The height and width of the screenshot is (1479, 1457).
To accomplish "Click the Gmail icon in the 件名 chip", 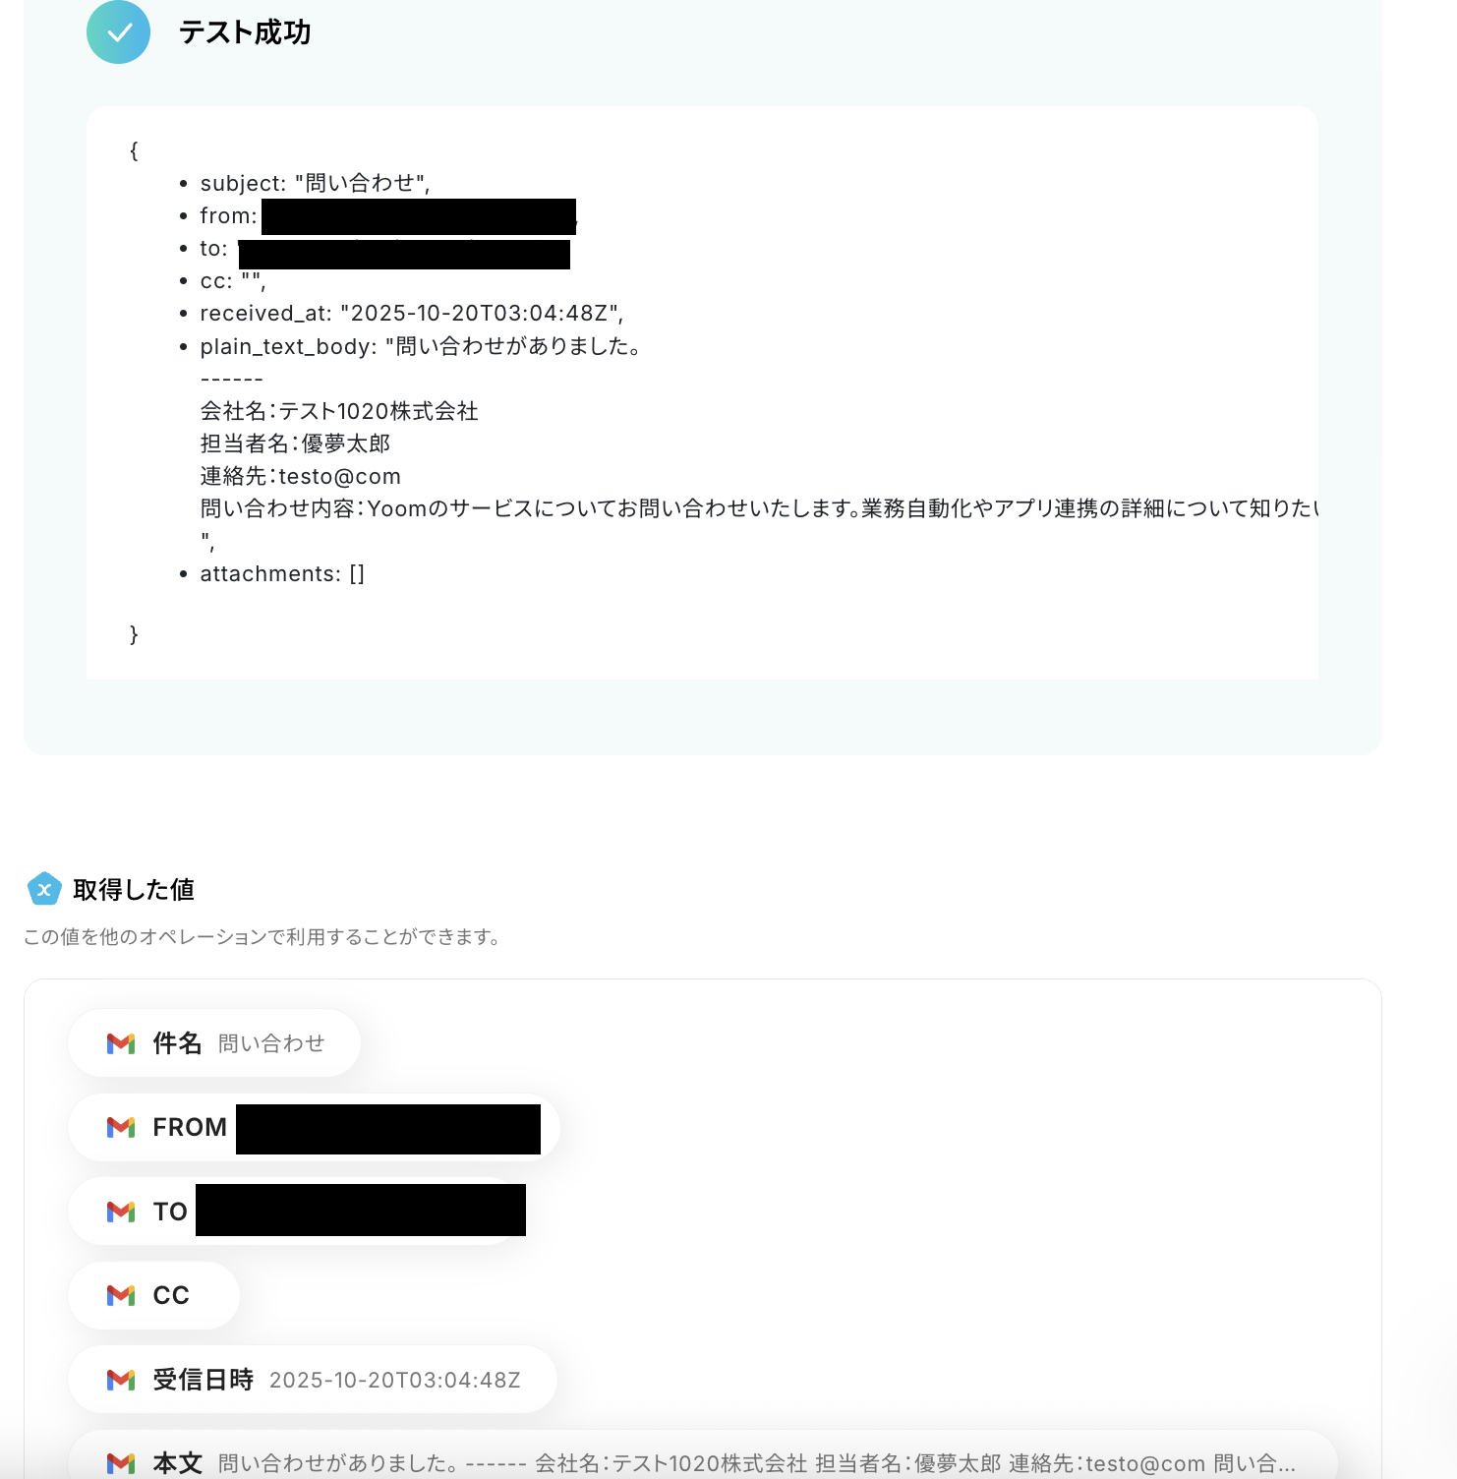I will 121,1043.
